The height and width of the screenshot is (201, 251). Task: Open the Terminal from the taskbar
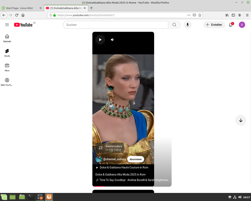tap(31, 197)
